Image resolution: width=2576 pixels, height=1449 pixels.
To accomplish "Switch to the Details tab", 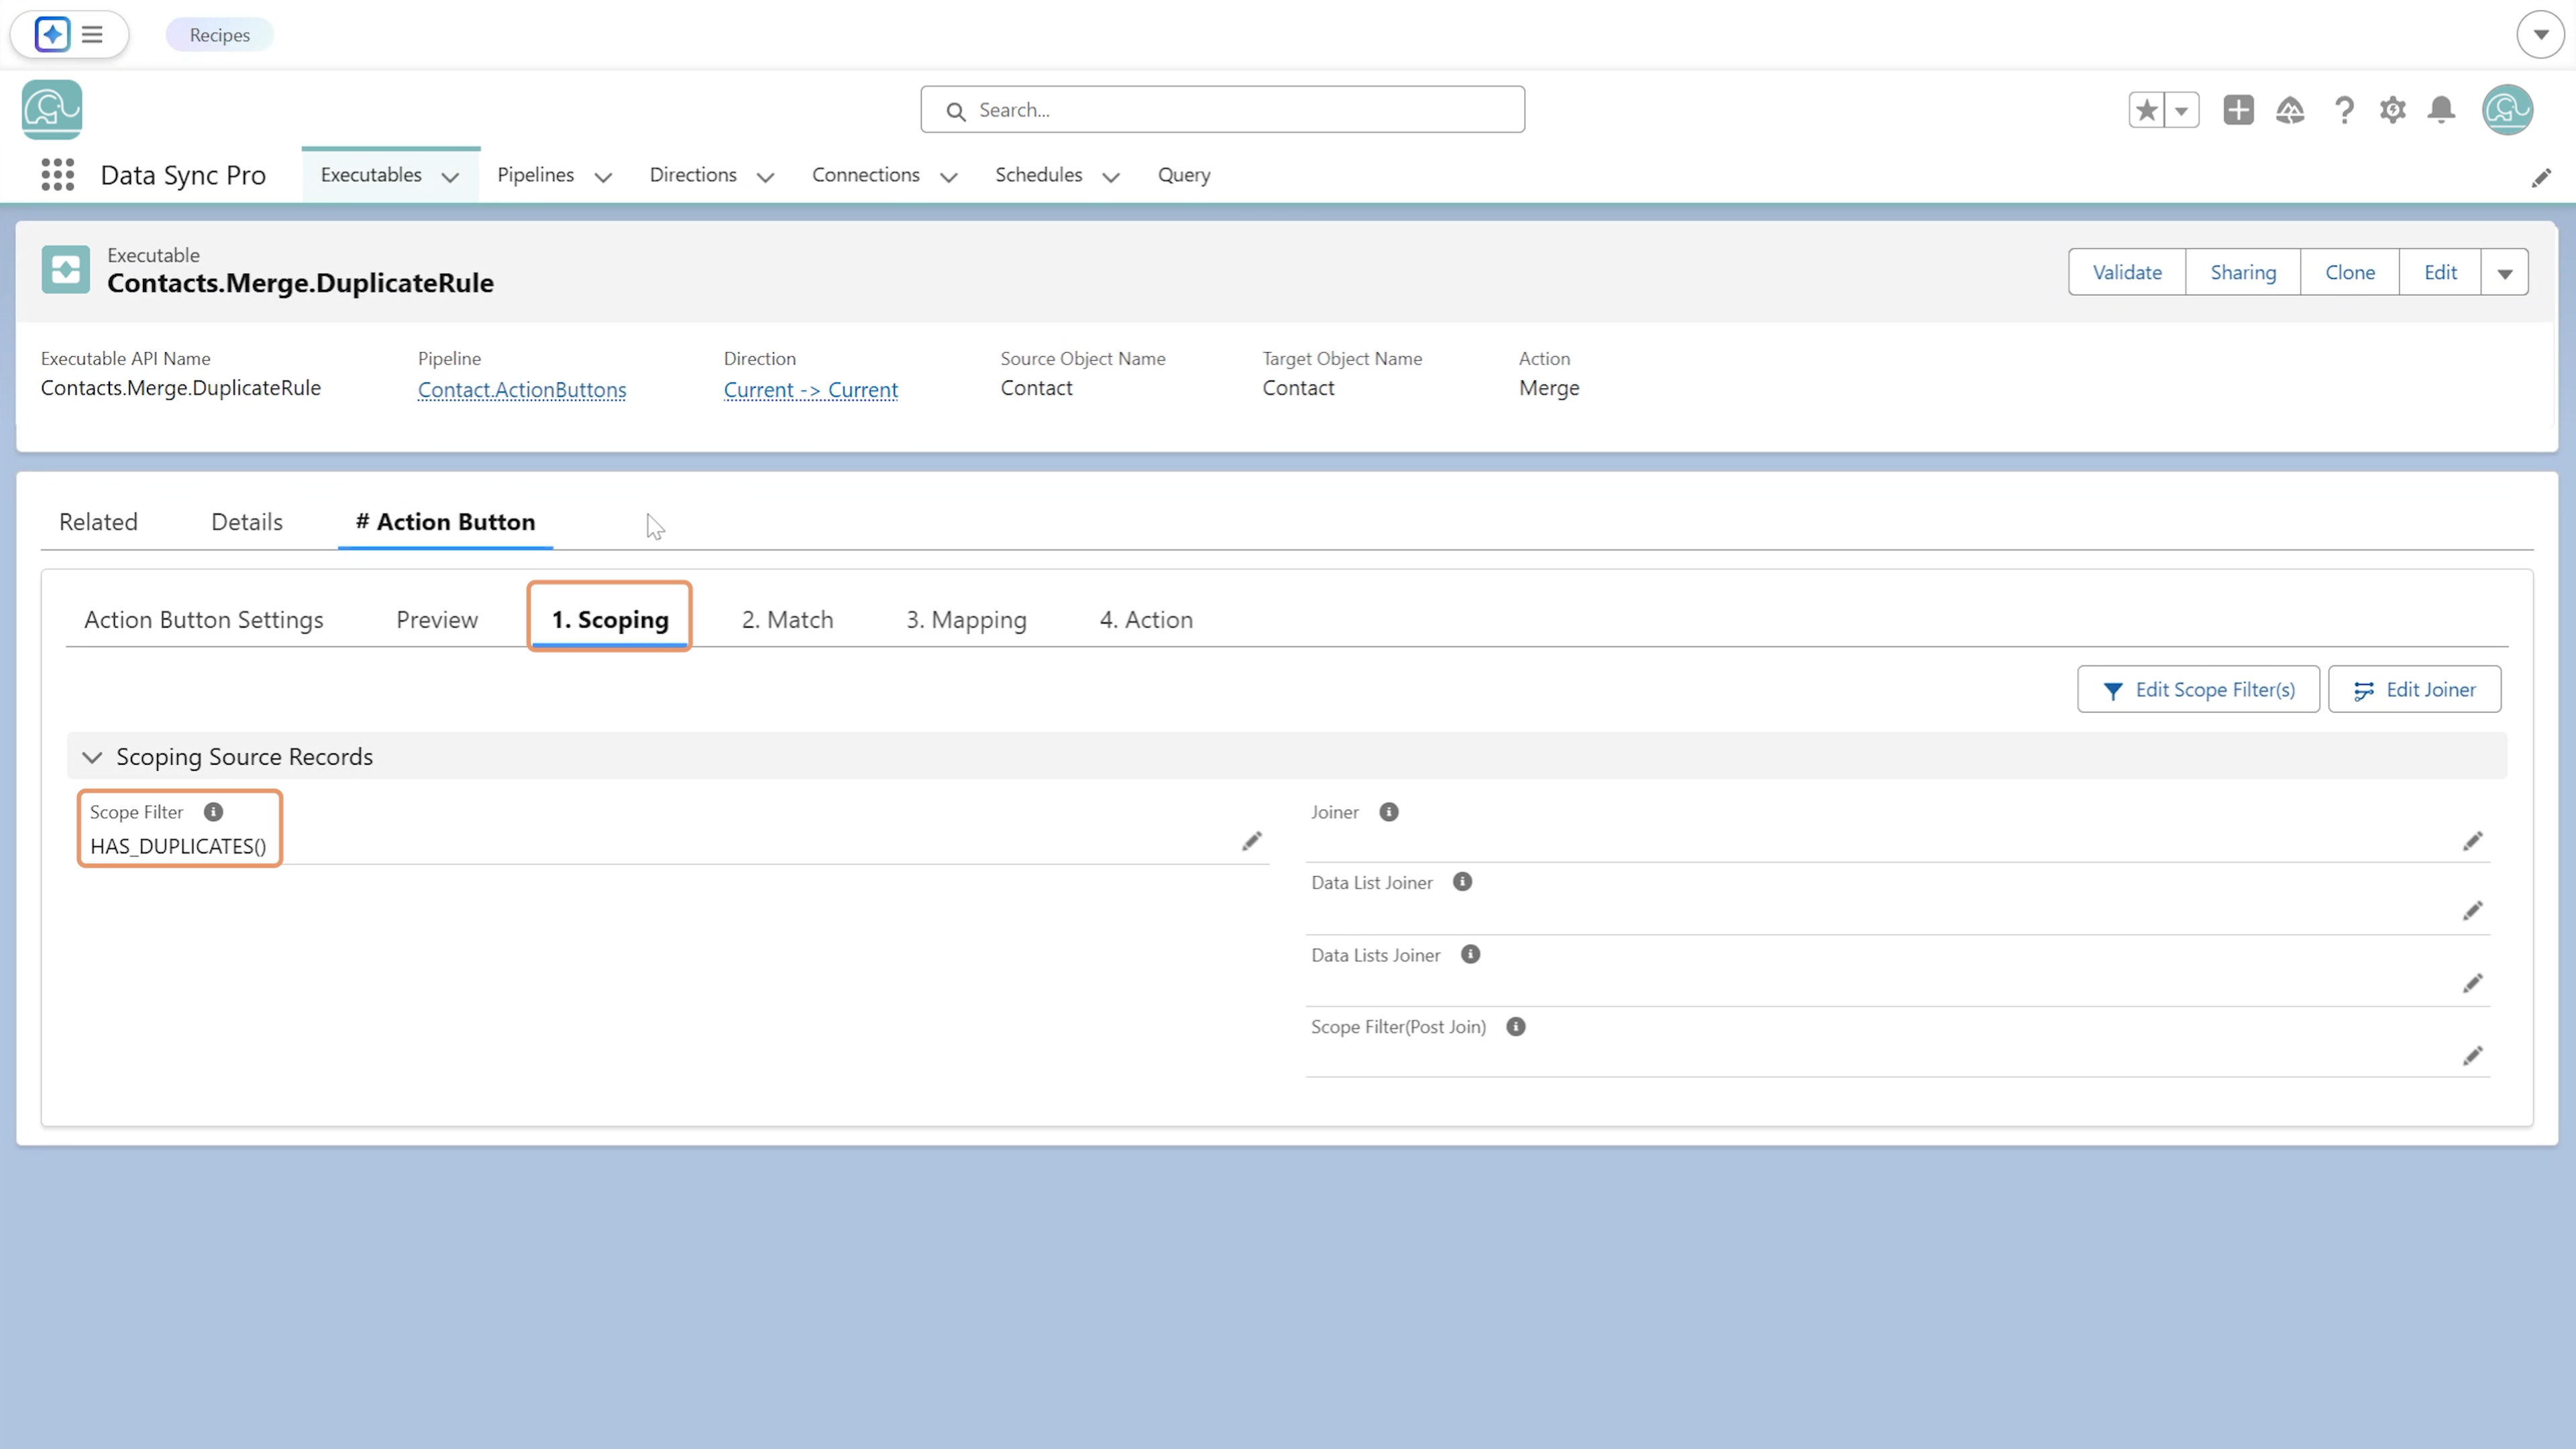I will pyautogui.click(x=246, y=522).
